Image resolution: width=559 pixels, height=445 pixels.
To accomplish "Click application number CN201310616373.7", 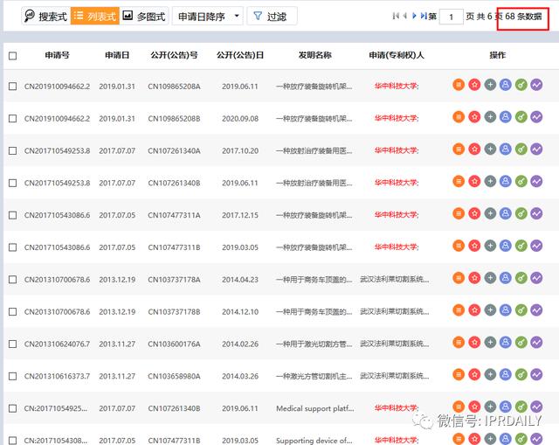I will [x=57, y=376].
